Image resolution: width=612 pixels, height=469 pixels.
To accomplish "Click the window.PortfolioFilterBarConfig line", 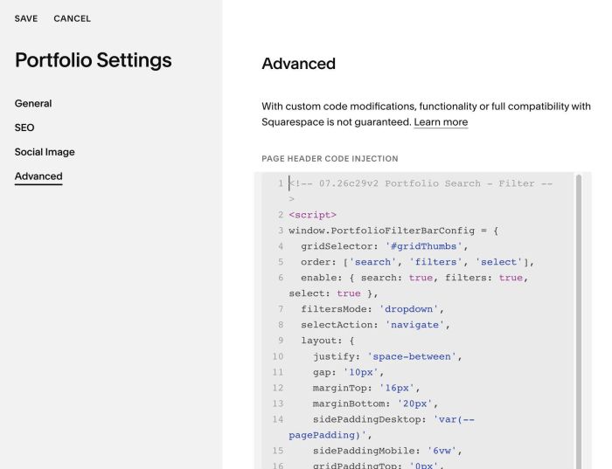I will coord(393,231).
